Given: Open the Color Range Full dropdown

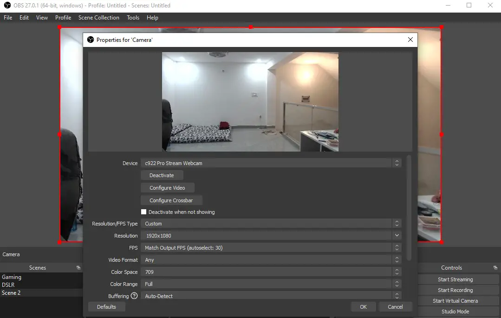Looking at the screenshot, I should point(271,284).
